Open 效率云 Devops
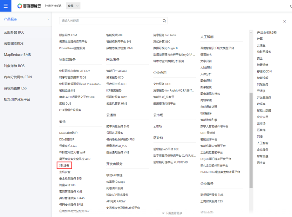Viewport: 292px width, 217px height. (x=115, y=182)
